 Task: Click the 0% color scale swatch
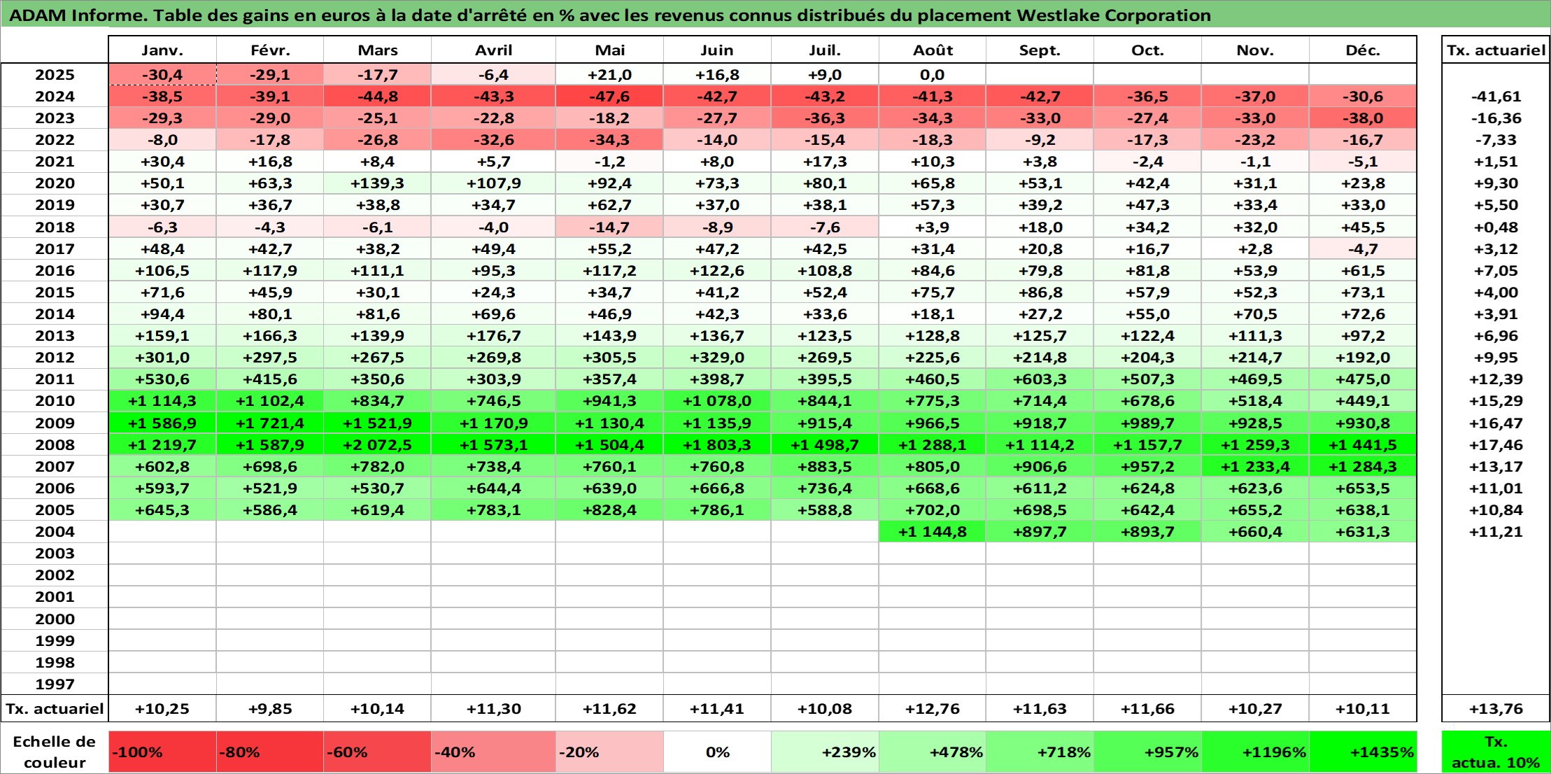[717, 752]
